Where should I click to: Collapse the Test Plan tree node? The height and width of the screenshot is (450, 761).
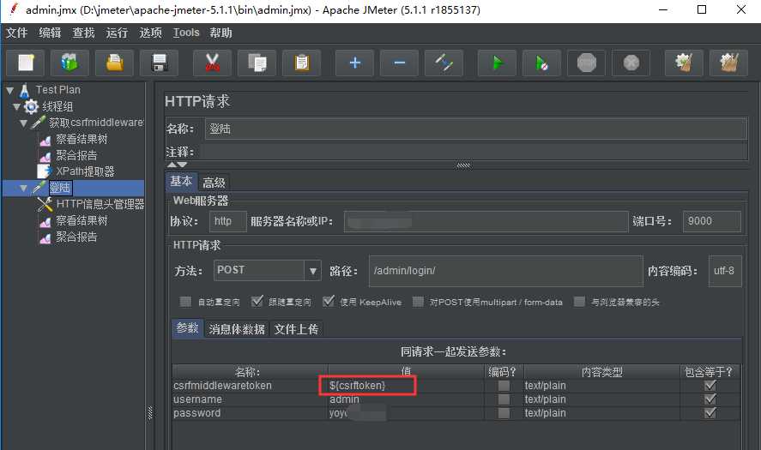point(10,90)
